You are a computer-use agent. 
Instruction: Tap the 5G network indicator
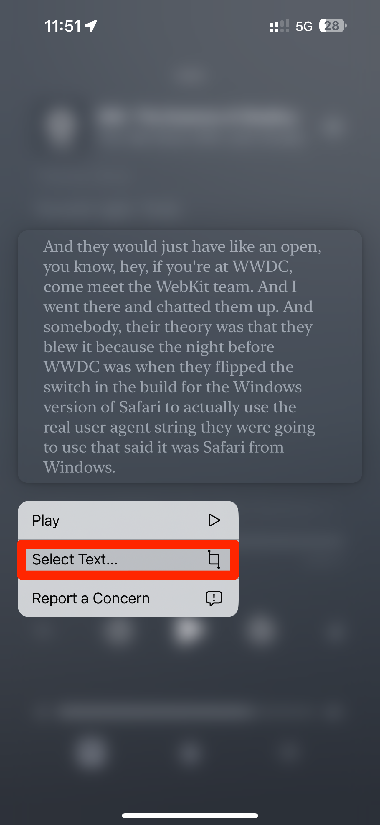pyautogui.click(x=304, y=26)
